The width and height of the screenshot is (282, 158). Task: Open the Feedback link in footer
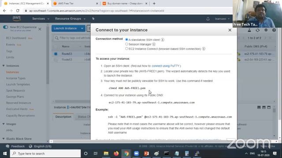pyautogui.click(x=15, y=146)
